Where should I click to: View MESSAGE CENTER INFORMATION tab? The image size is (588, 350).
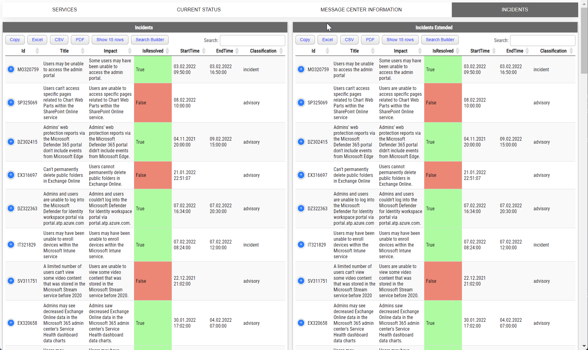(x=361, y=10)
